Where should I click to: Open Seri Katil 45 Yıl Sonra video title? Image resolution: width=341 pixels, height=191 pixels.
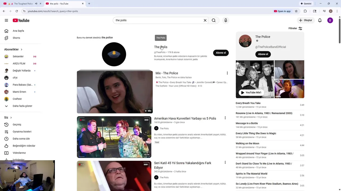click(183, 165)
